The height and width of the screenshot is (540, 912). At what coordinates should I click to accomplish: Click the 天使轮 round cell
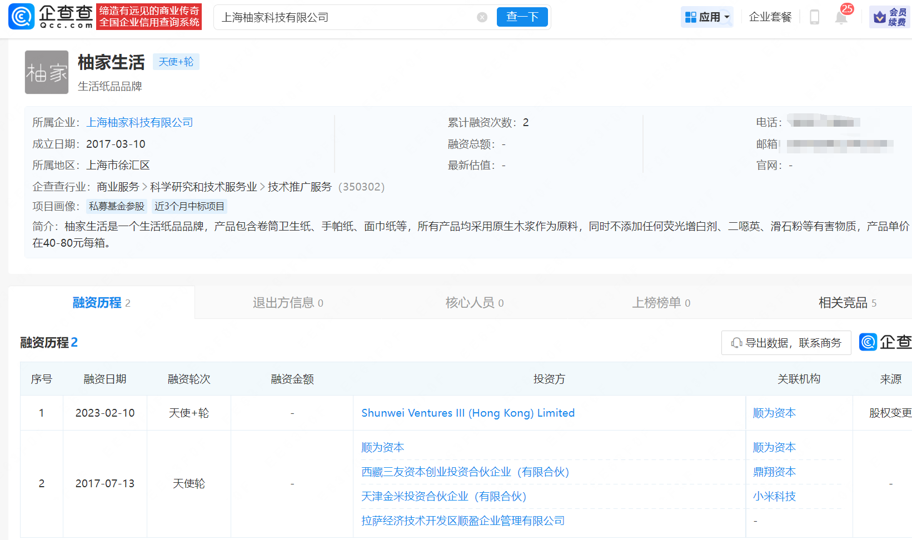[189, 484]
